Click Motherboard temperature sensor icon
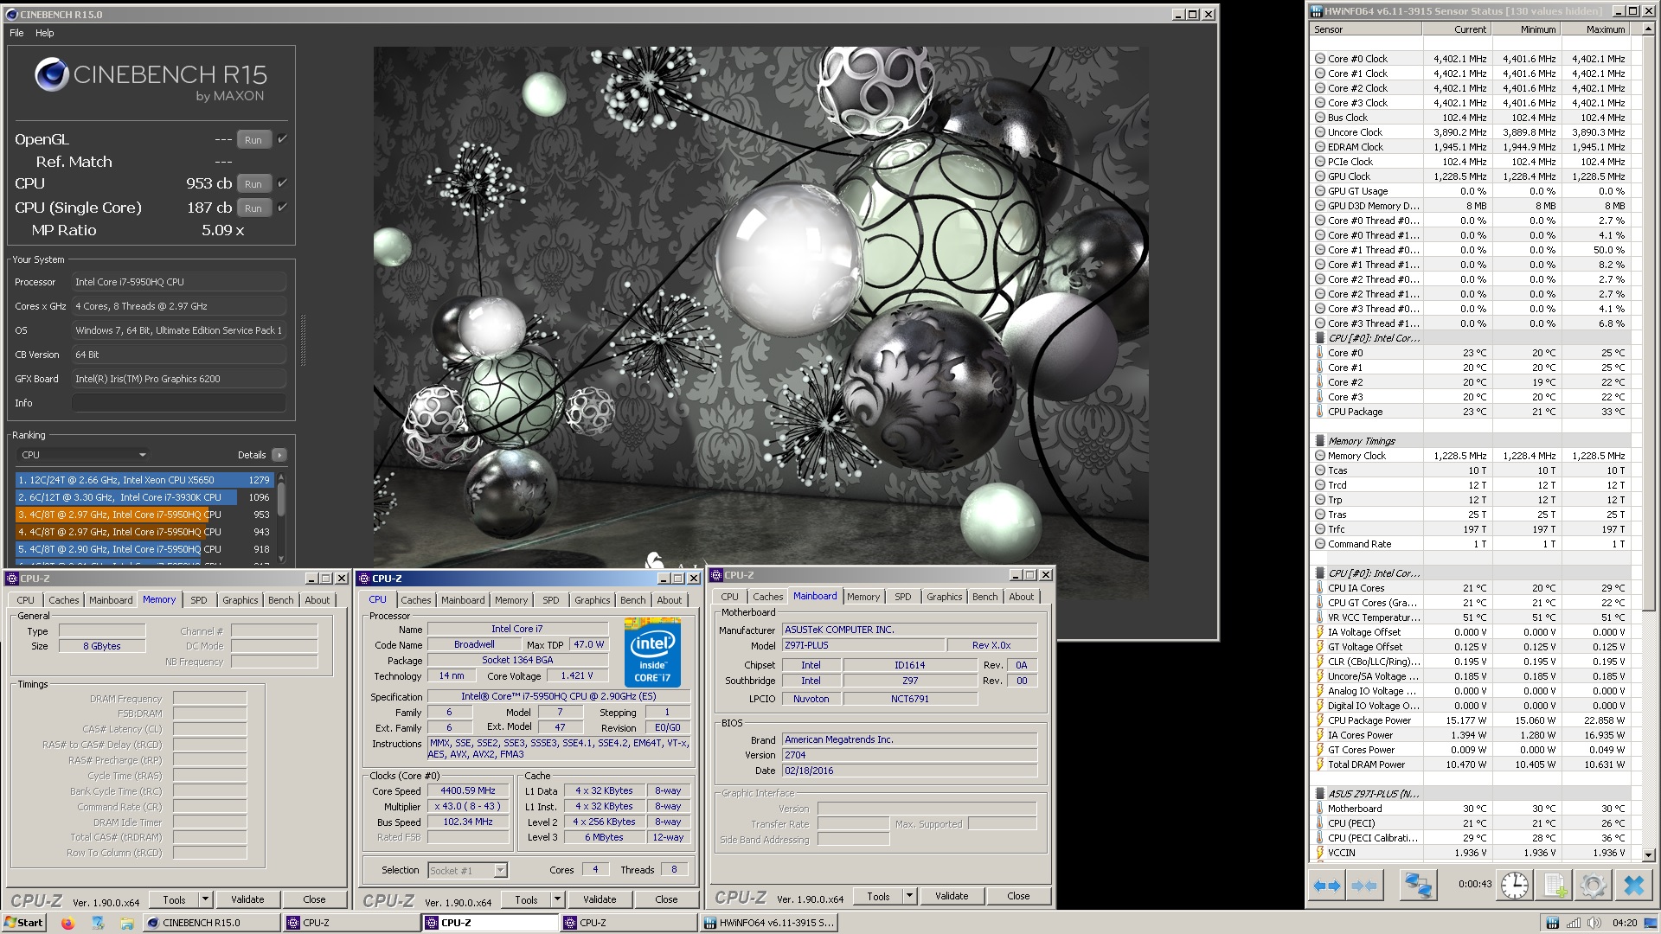The image size is (1661, 934). coord(1320,809)
